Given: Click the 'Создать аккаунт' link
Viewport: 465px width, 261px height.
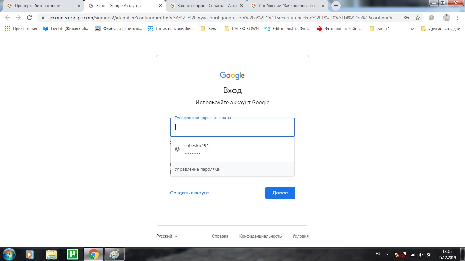Looking at the screenshot, I should [x=190, y=193].
